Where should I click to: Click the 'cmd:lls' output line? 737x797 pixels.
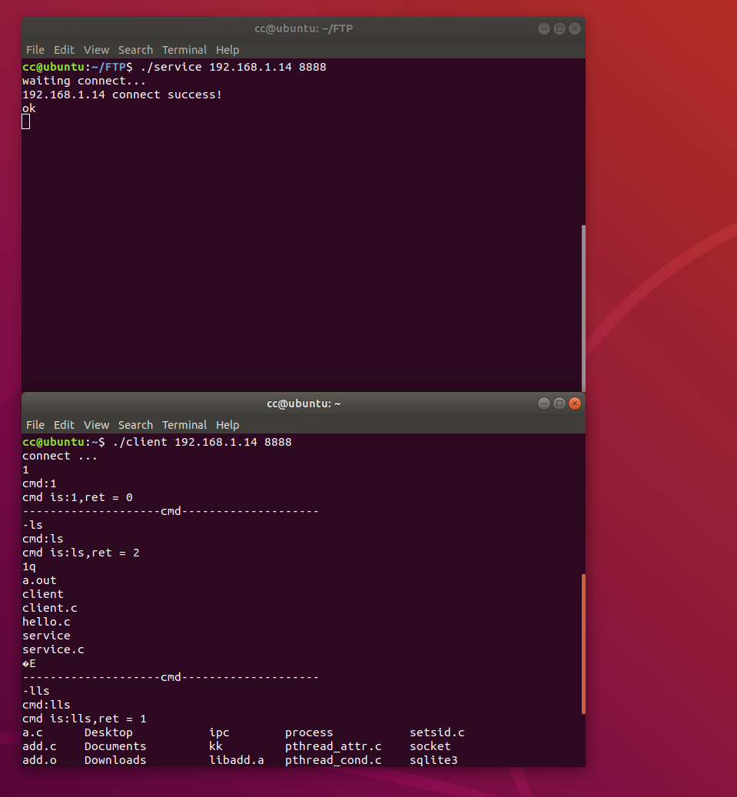tap(46, 705)
